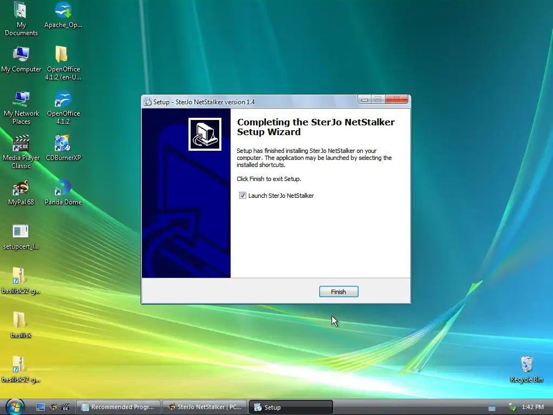Click the network status tray icon

[x=512, y=407]
